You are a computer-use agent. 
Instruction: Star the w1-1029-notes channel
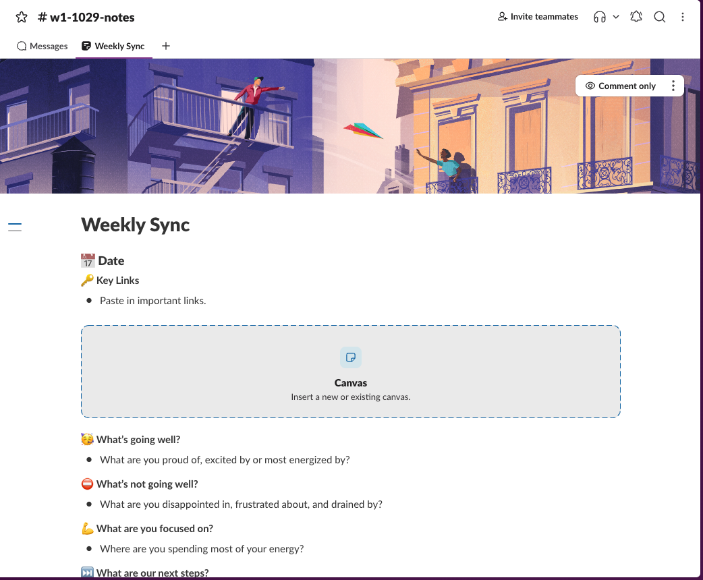pos(22,17)
